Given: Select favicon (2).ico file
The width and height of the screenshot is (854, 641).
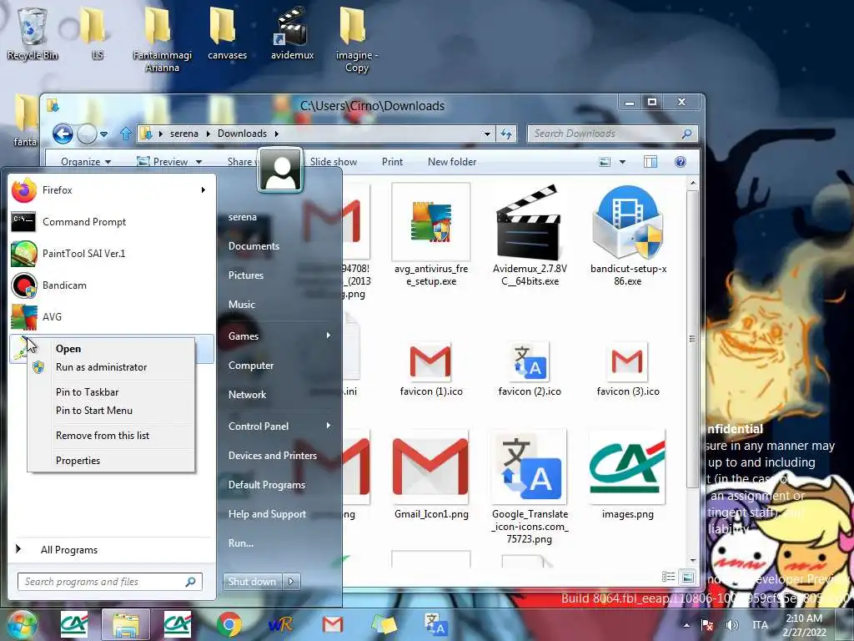Looking at the screenshot, I should tap(530, 369).
